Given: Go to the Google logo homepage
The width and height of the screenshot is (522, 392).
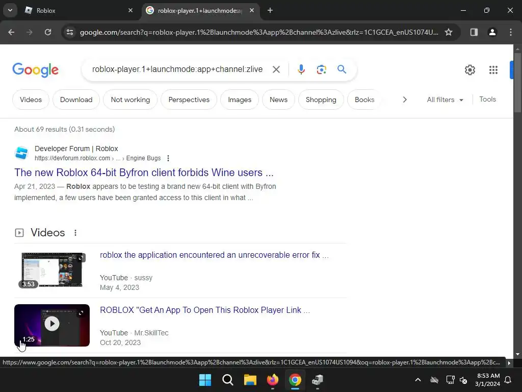Looking at the screenshot, I should click(35, 70).
